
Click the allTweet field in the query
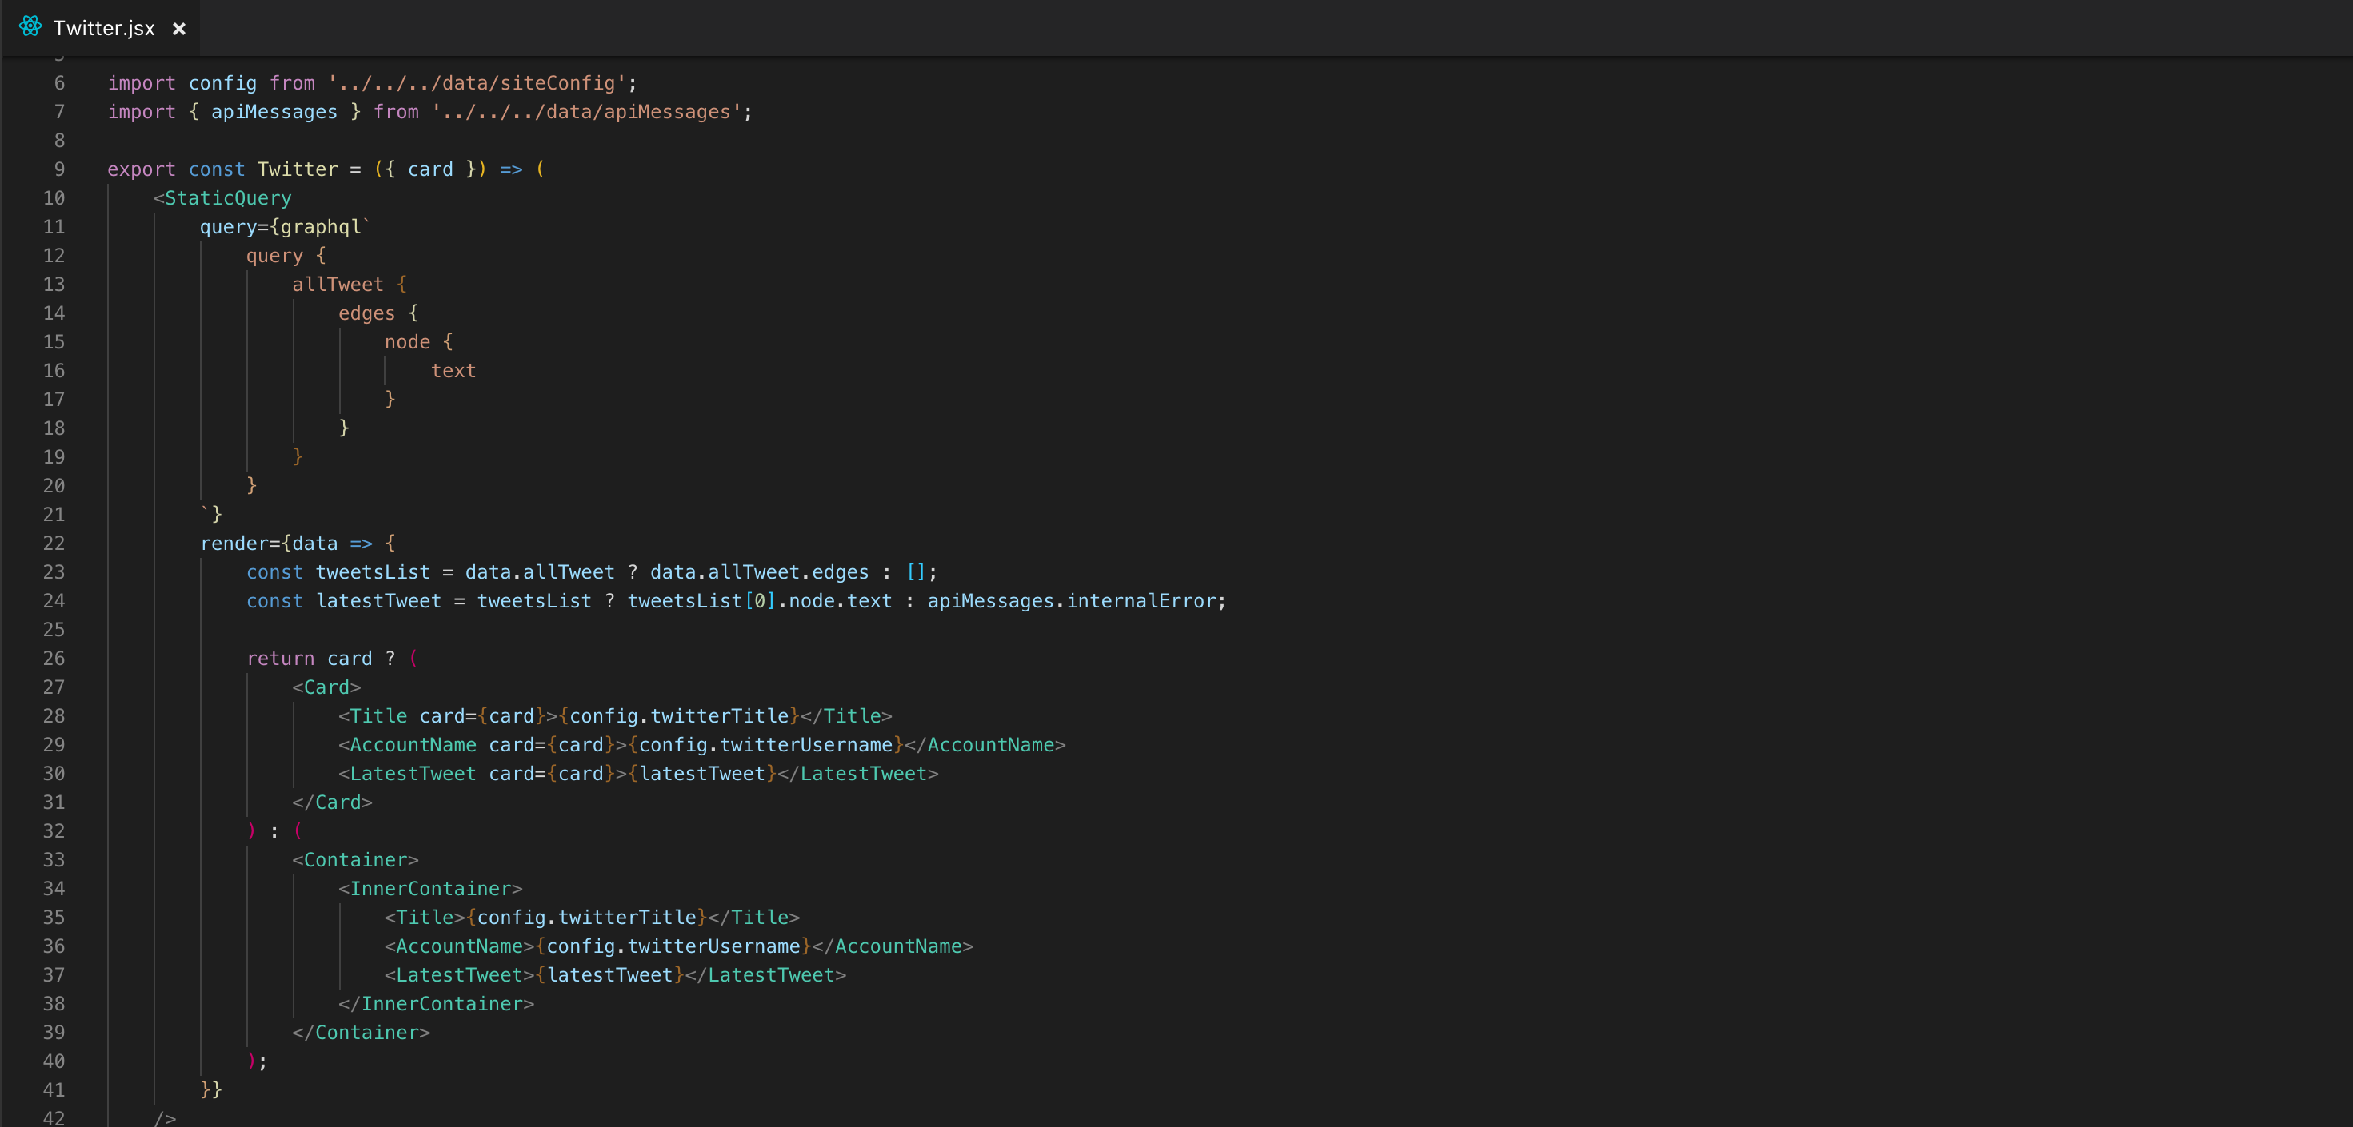pos(338,285)
